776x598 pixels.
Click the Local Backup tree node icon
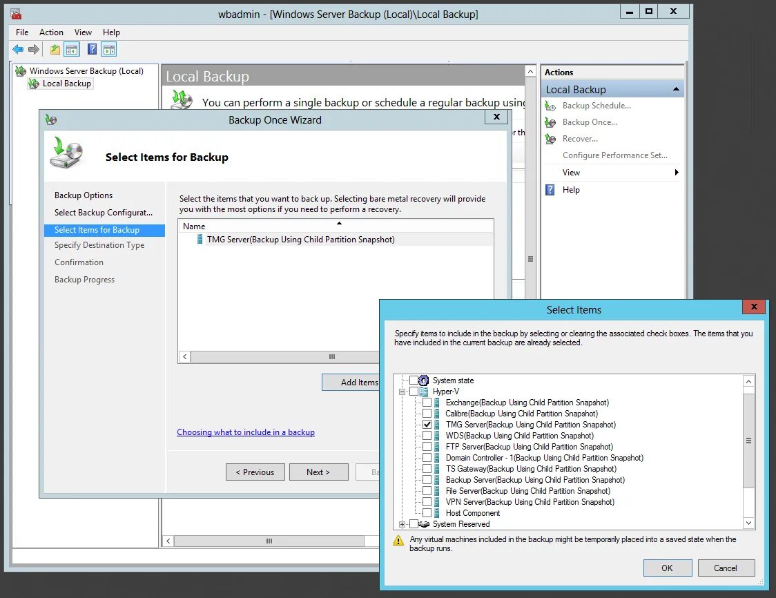pyautogui.click(x=34, y=84)
